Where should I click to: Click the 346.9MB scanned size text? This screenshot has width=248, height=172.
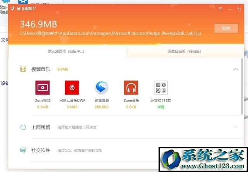click(x=38, y=24)
